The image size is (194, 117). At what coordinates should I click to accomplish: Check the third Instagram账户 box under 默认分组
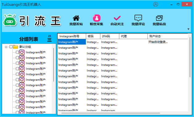[17, 63]
